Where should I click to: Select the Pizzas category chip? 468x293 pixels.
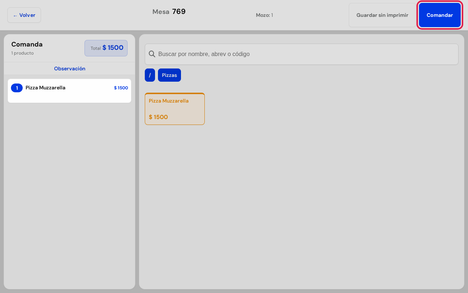pyautogui.click(x=169, y=75)
